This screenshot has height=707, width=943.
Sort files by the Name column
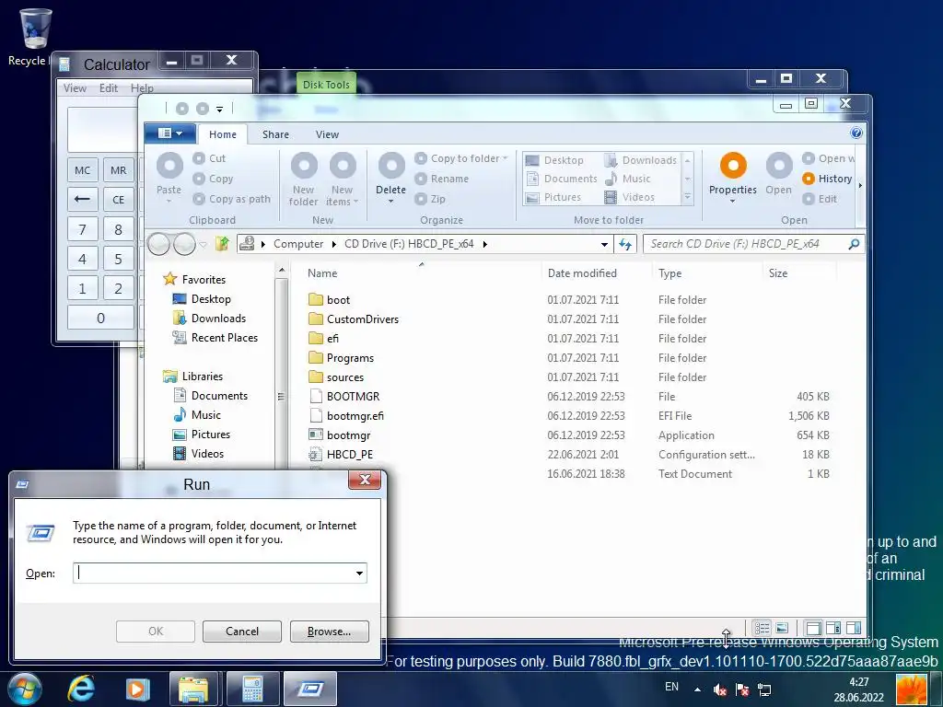(x=322, y=272)
